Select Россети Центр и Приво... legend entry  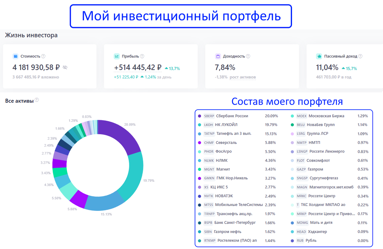330,214
